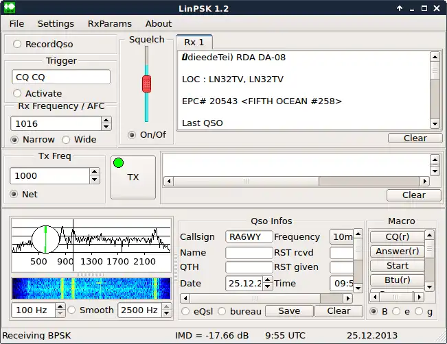
Task: Click the Callsign field containing RA6WY
Action: 249,236
